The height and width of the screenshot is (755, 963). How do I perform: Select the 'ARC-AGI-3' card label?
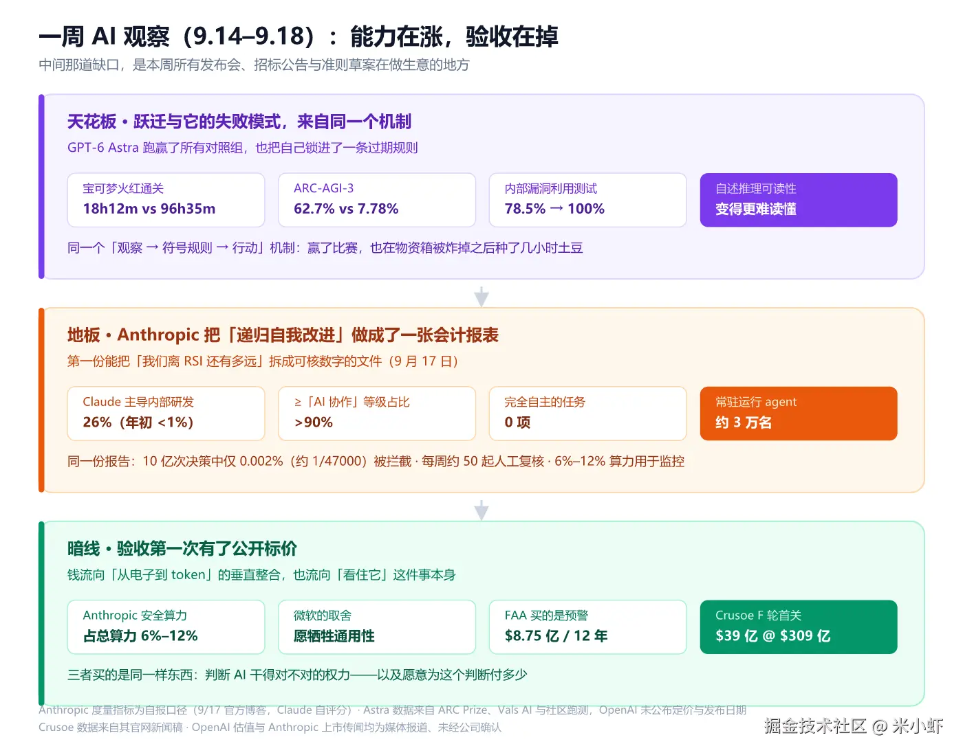pyautogui.click(x=323, y=188)
